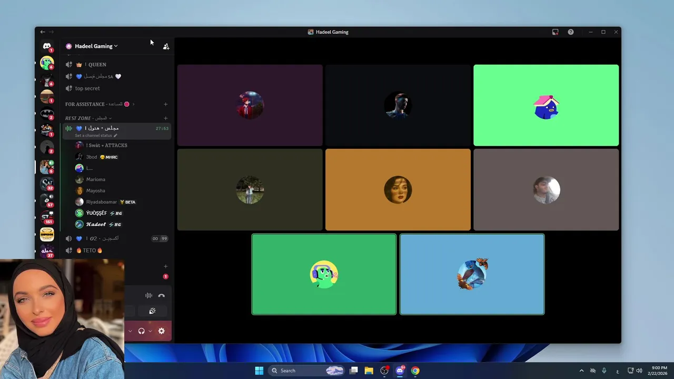Screen dimensions: 674x379
Task: Open the inbox icon in title bar
Action: pos(555,32)
